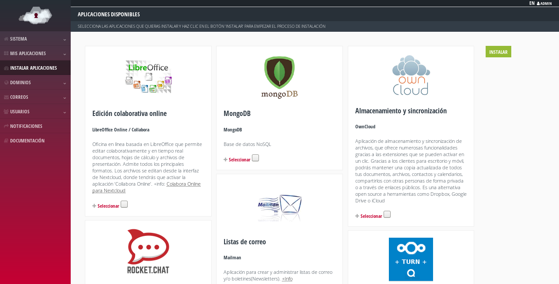Expand Correos menu chevron
Viewport: 559px width, 284px height.
[65, 97]
